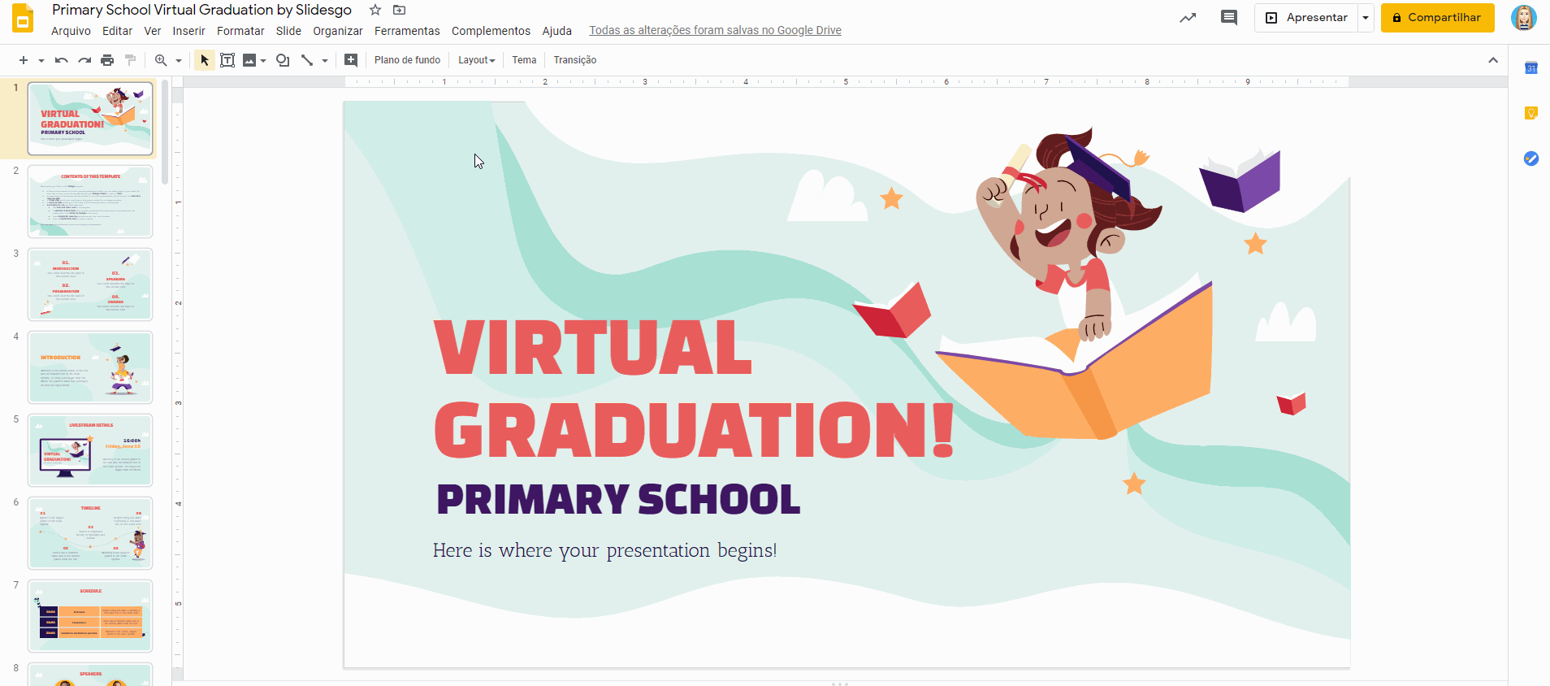Click the Transição button

[575, 60]
